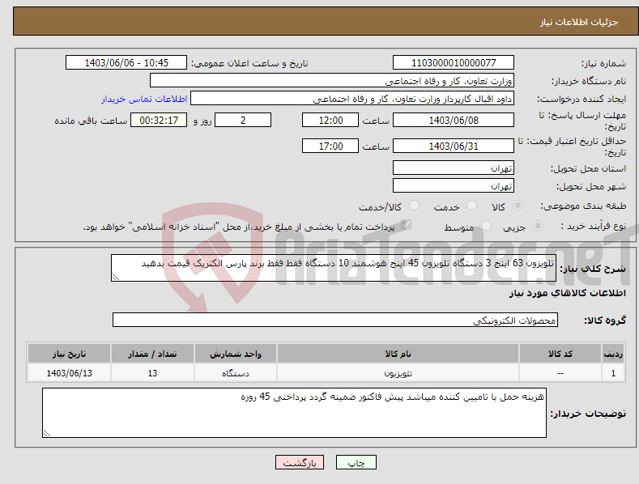The height and width of the screenshot is (484, 639).
Task: Click the توضیحات خریدار label
Action: [x=588, y=414]
